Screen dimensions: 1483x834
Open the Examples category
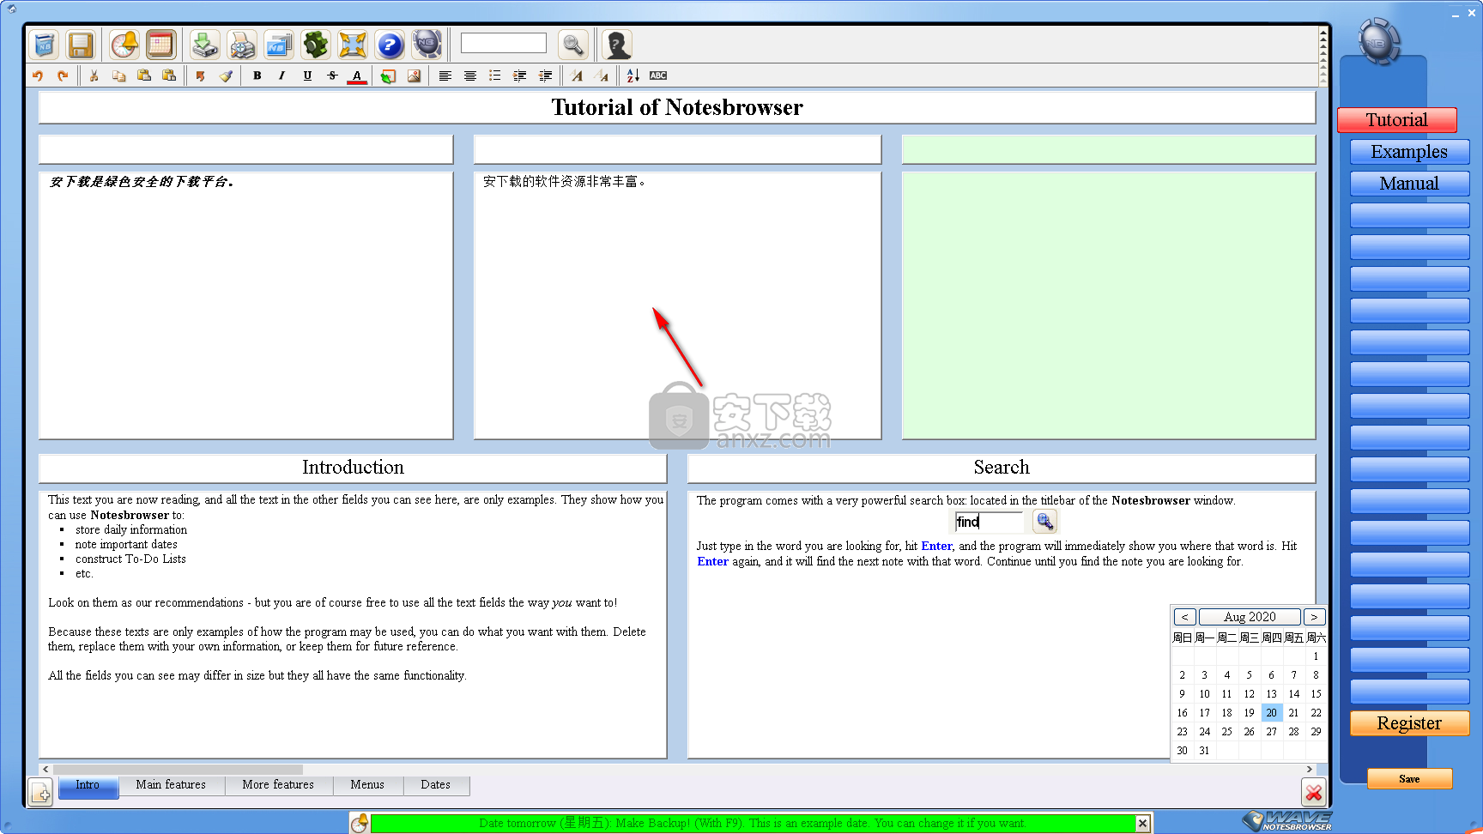[x=1409, y=152]
